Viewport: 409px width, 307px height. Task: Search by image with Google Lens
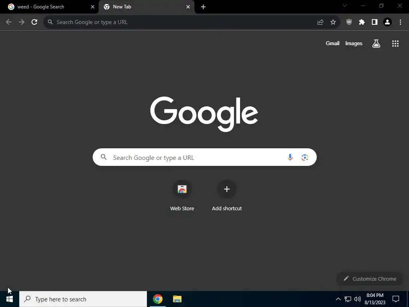pos(305,157)
